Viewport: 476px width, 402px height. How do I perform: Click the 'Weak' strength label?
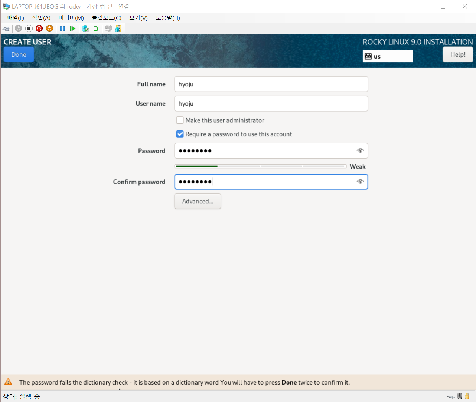click(358, 167)
